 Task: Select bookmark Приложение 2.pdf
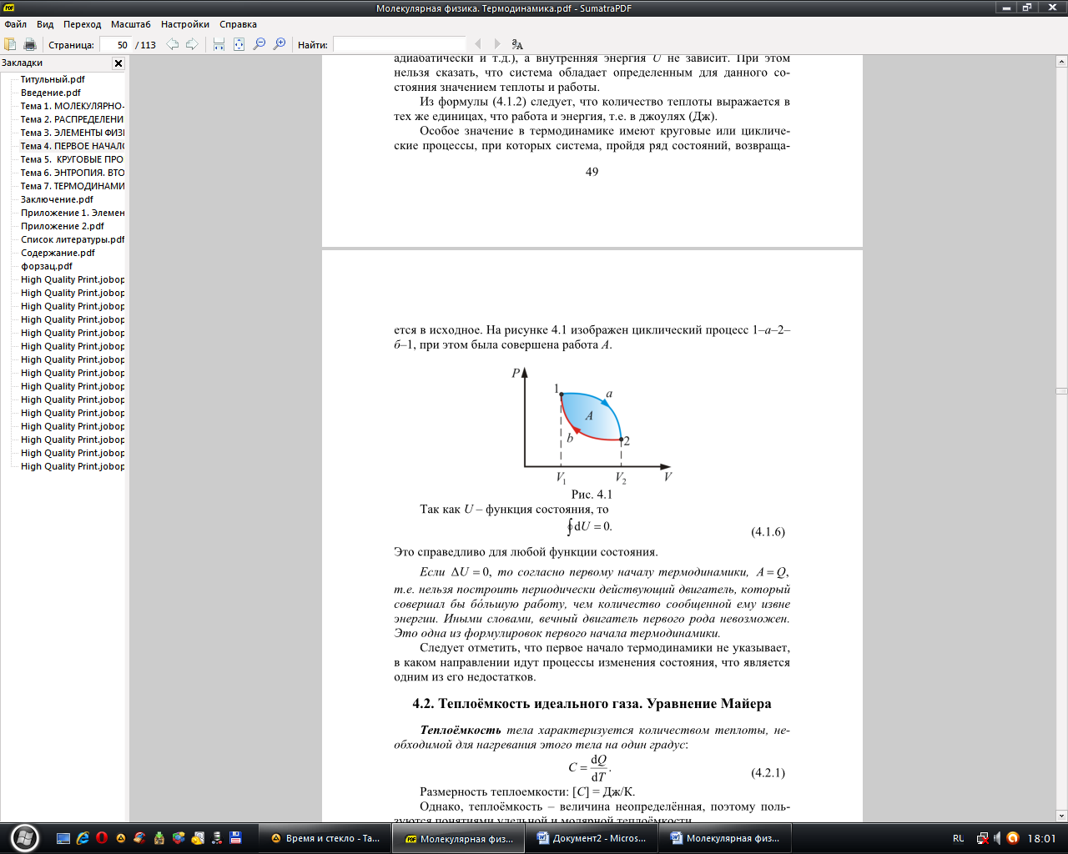63,226
